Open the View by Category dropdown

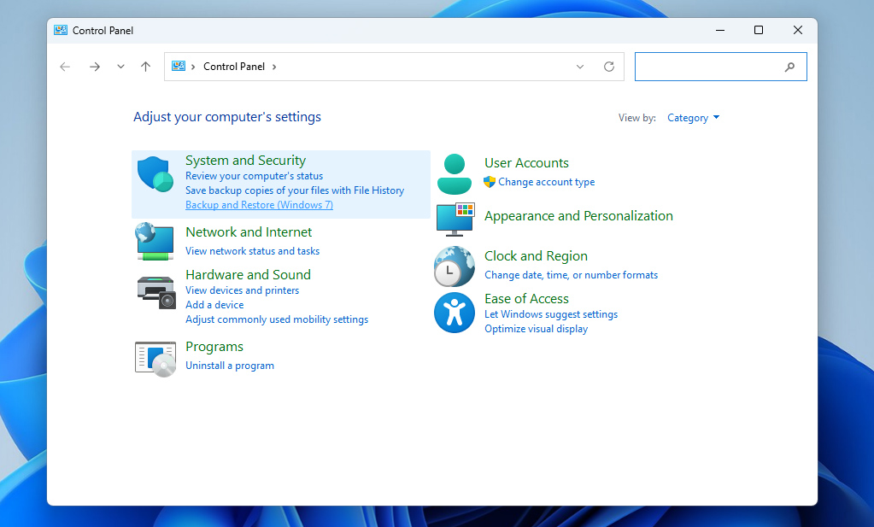694,118
